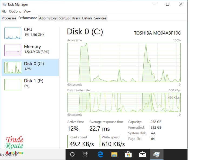Click the Disk transfer rate chart
Viewport: 216px width, 160px height.
point(124,102)
